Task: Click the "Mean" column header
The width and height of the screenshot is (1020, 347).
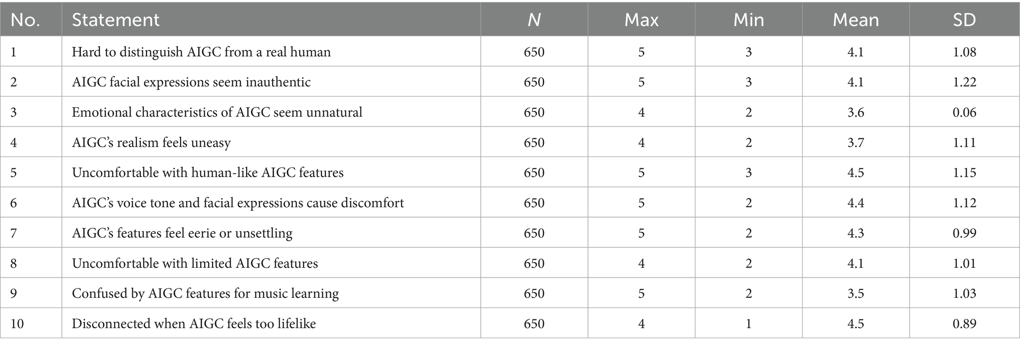Action: (855, 20)
